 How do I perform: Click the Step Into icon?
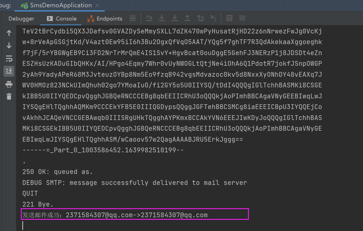pos(161,18)
